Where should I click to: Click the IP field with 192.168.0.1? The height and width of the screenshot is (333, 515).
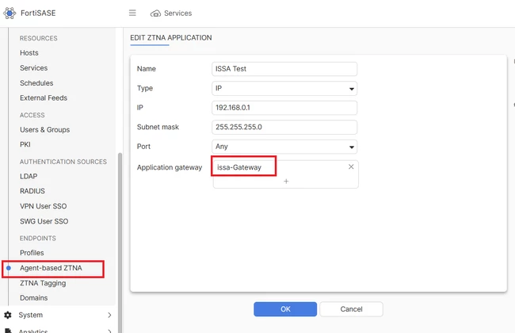tap(284, 108)
